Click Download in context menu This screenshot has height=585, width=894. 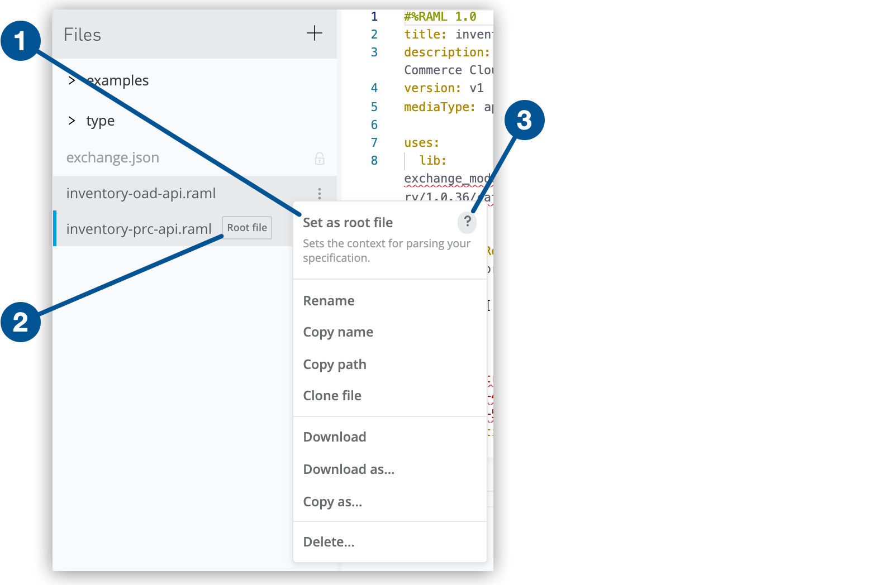coord(335,437)
